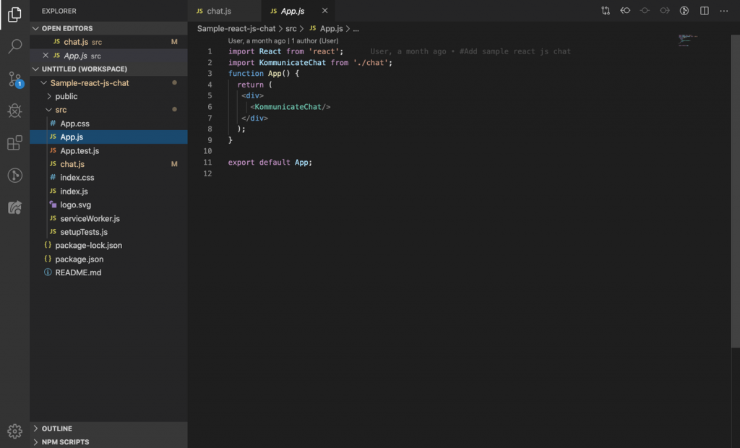
Task: Click the Open Changes compare icon
Action: pos(606,11)
